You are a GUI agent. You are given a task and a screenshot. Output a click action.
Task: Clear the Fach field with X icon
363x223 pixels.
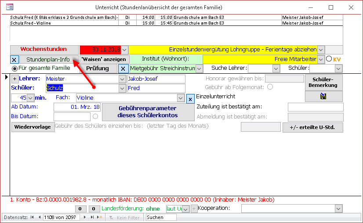point(190,99)
